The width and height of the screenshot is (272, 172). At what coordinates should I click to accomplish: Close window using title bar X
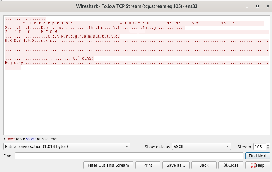(268, 6)
